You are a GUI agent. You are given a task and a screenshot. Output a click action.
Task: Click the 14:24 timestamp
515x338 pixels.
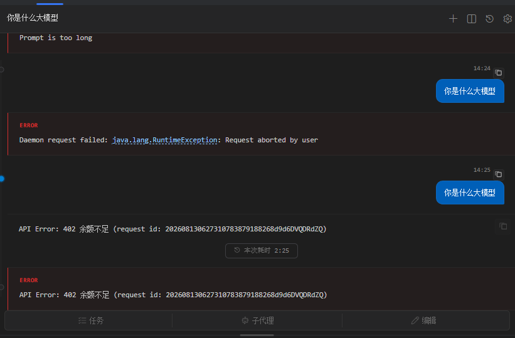(482, 68)
